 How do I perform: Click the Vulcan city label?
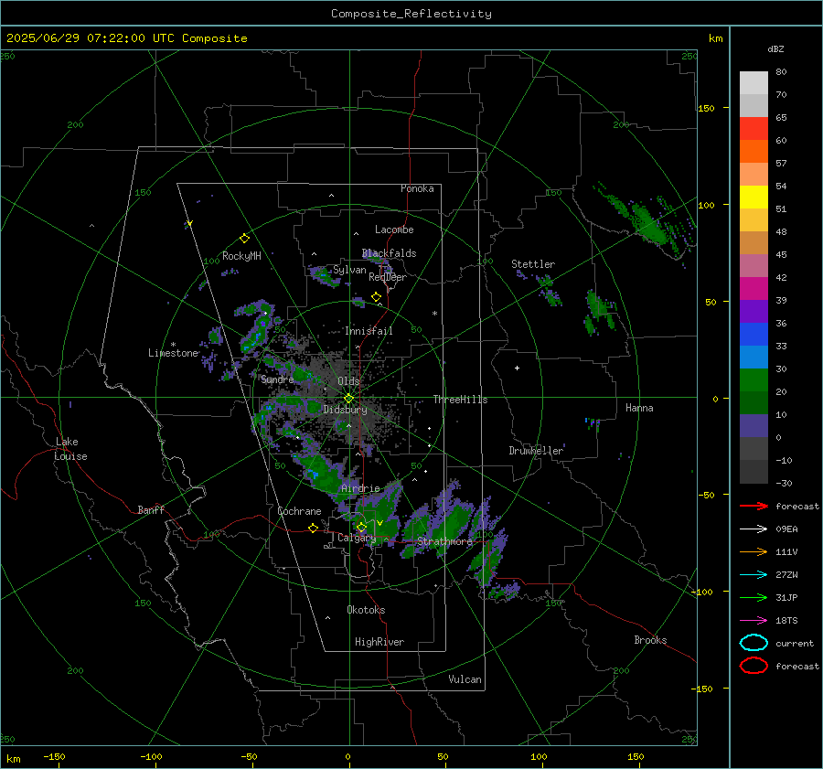(465, 679)
